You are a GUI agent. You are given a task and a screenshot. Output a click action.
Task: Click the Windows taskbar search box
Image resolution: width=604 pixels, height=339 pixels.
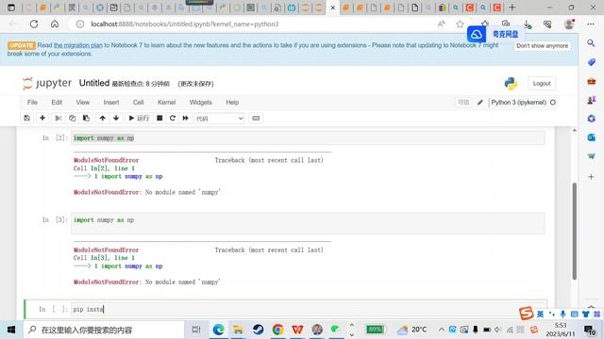pos(104,330)
